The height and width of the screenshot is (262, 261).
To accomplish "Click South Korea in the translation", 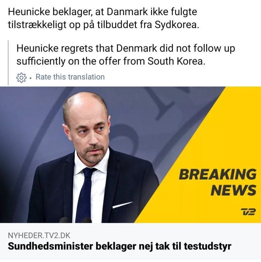I will click(x=176, y=61).
